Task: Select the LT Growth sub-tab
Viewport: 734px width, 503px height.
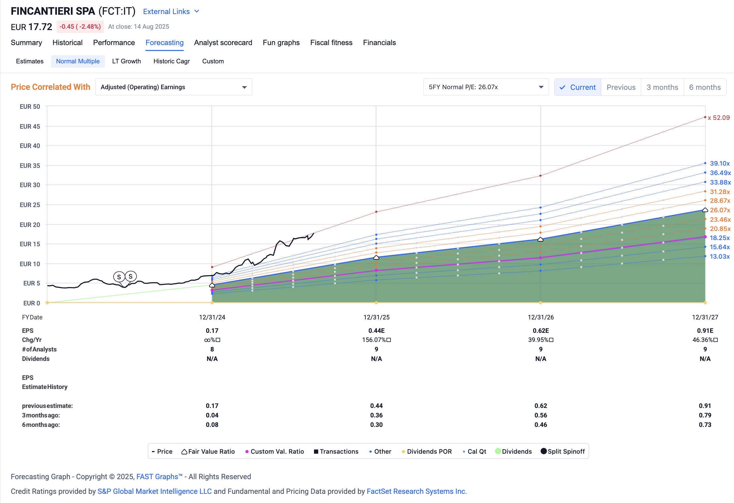Action: click(126, 61)
